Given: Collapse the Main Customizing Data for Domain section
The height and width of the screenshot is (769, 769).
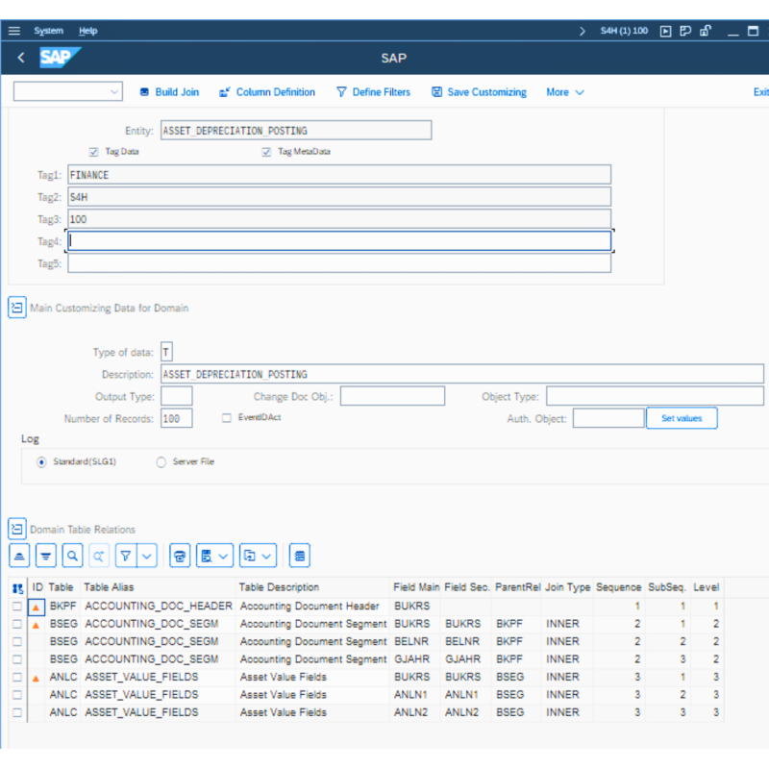Looking at the screenshot, I should (17, 308).
